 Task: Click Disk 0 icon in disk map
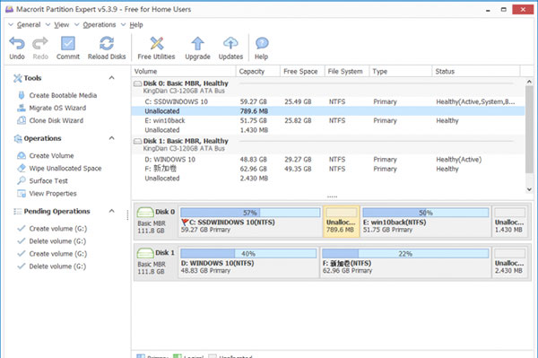[x=145, y=212]
